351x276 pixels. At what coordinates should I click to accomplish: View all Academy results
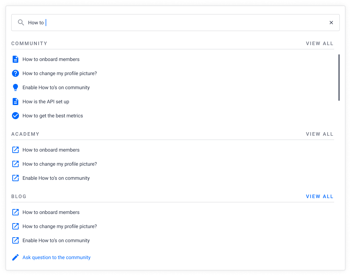[x=319, y=134]
